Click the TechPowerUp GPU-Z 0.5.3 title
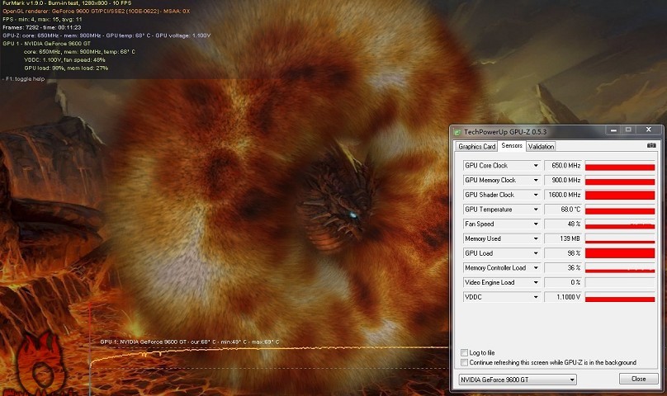The width and height of the screenshot is (667, 396). [x=505, y=132]
